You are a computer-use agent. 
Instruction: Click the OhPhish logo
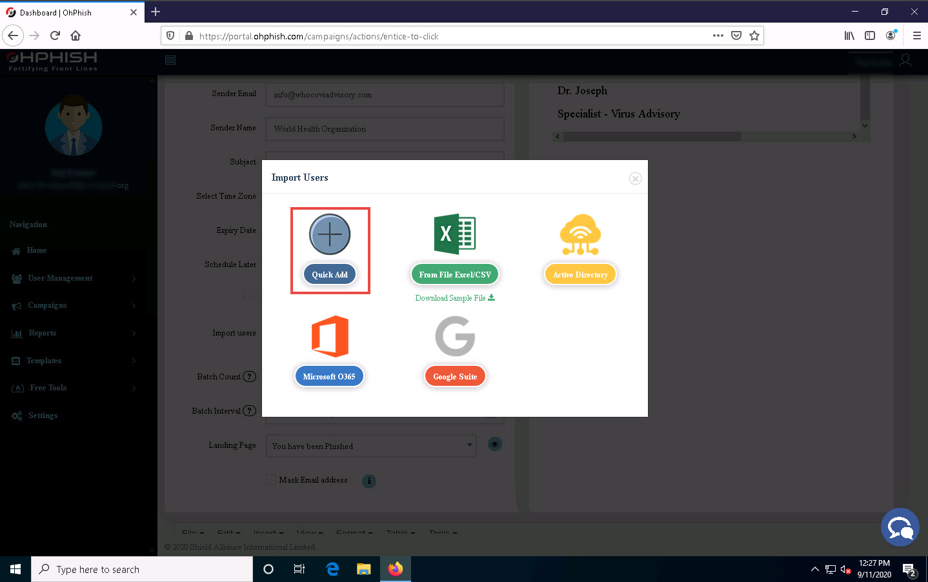52,61
